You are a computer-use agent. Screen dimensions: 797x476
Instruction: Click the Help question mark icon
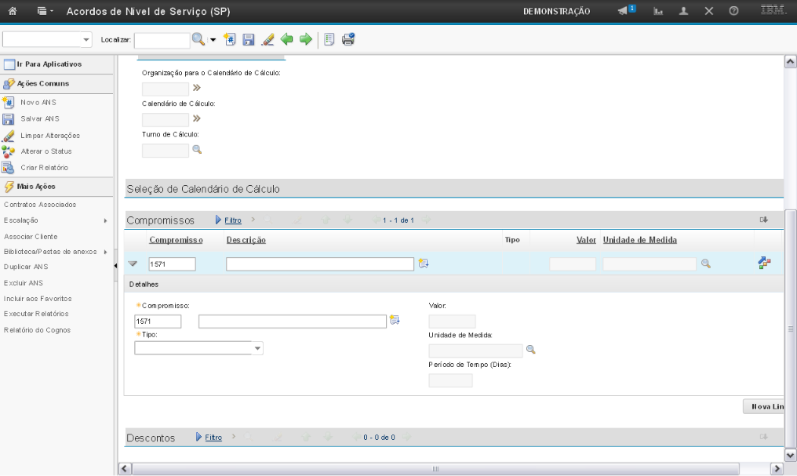733,12
